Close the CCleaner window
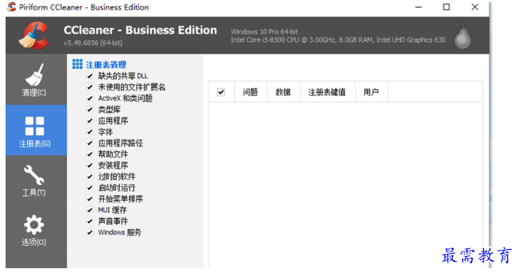The width and height of the screenshot is (517, 275). coord(475,7)
